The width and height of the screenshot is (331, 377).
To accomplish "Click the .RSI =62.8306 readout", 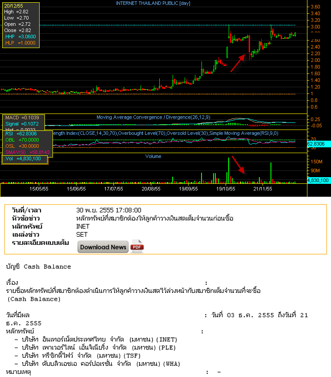I will tap(20, 134).
